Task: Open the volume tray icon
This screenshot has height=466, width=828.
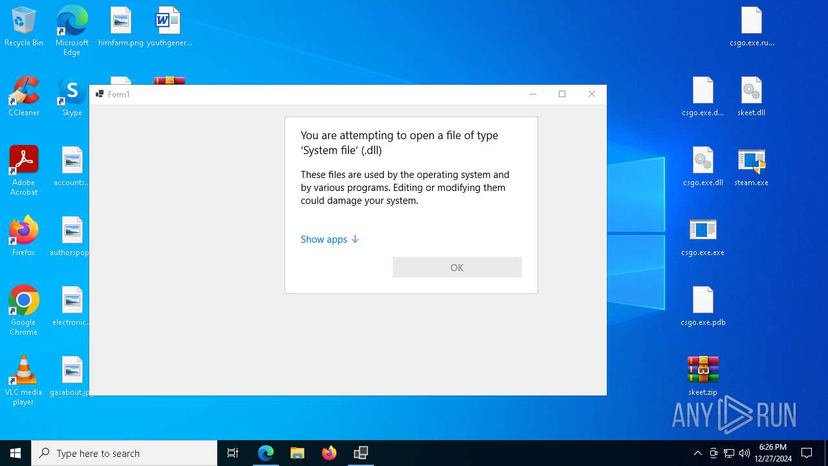Action: [x=745, y=453]
